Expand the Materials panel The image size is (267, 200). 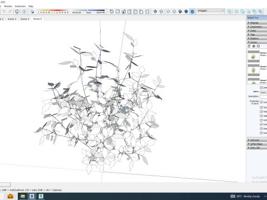[257, 23]
